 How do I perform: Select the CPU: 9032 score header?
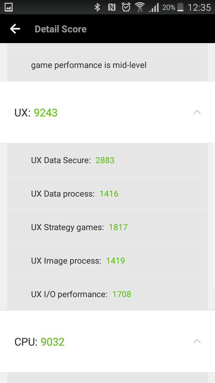pyautogui.click(x=107, y=341)
